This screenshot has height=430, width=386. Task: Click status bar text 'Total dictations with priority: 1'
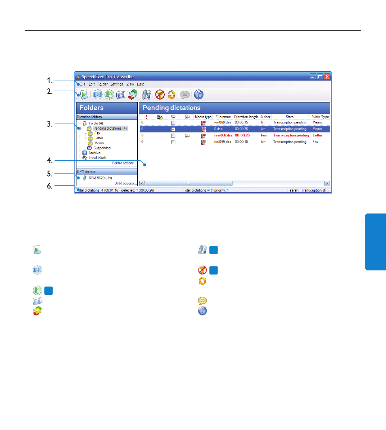205,190
